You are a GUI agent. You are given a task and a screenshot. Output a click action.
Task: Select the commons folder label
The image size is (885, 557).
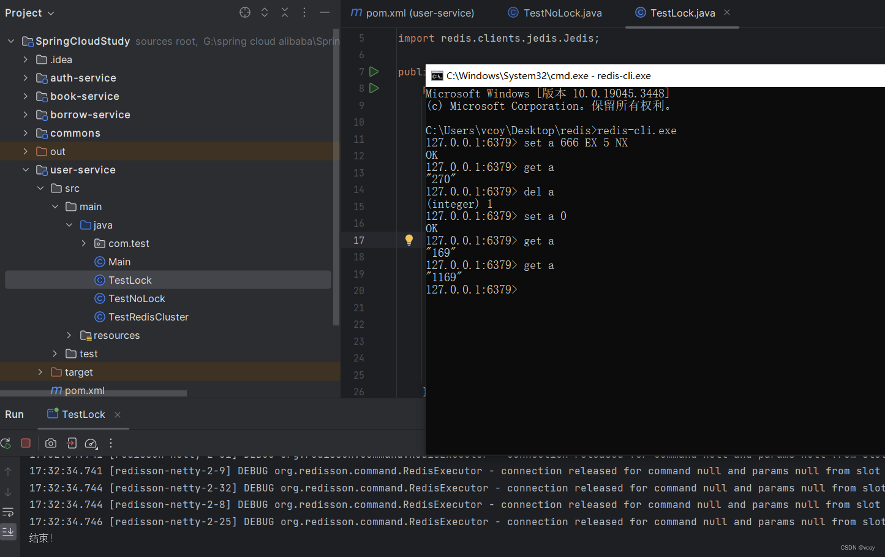click(x=75, y=133)
